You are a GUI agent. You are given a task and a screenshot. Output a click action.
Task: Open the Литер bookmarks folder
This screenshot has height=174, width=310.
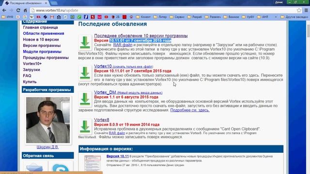(160, 17)
